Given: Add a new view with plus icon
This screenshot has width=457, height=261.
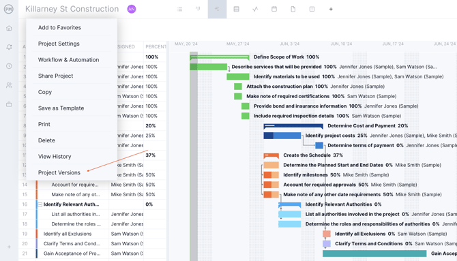Looking at the screenshot, I should click(331, 9).
